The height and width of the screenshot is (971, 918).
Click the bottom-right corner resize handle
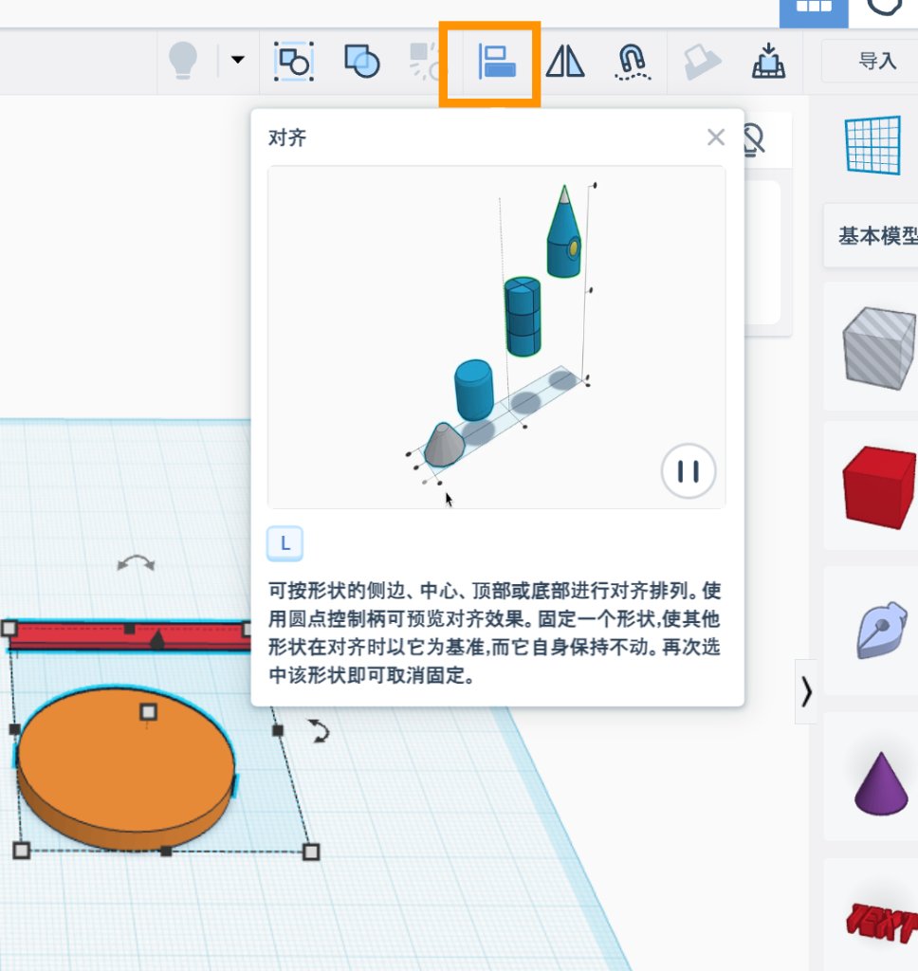(x=311, y=852)
